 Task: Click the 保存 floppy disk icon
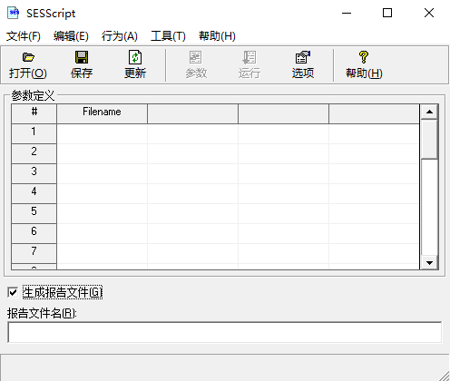[82, 57]
